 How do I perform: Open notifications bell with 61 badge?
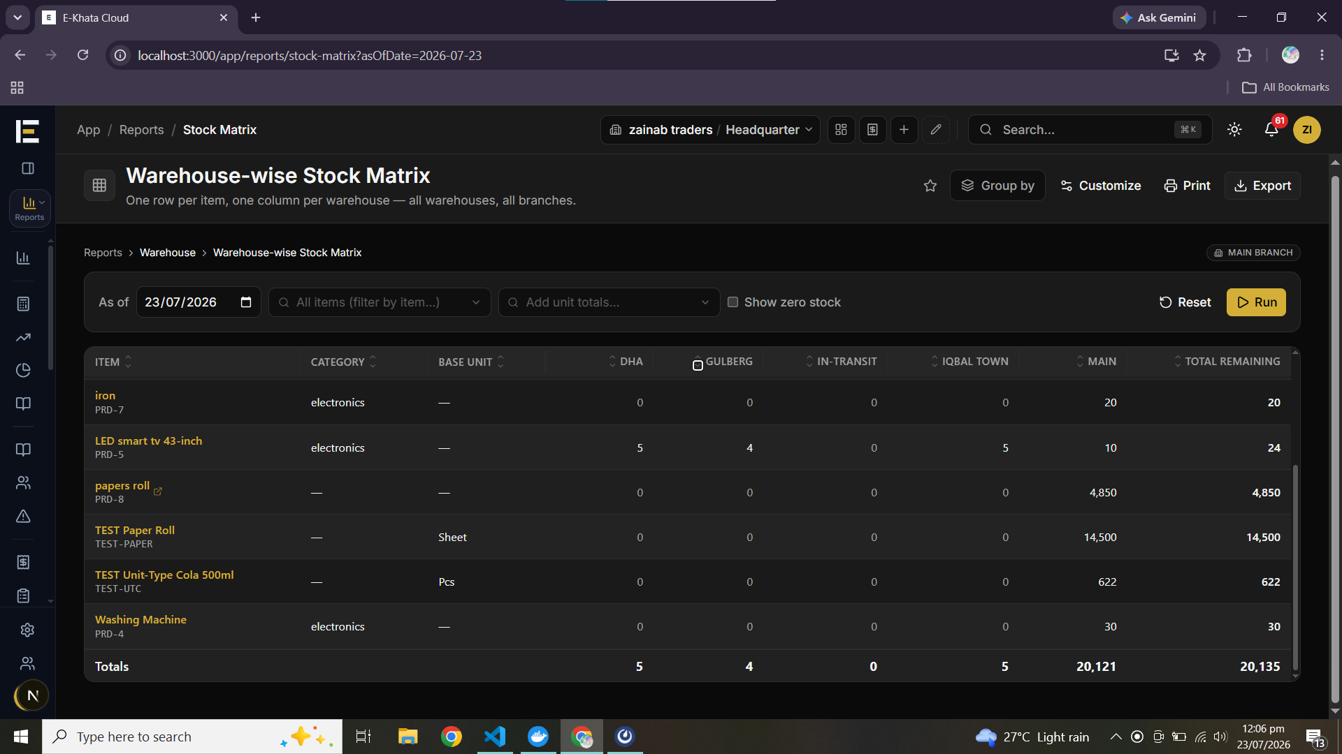[1271, 130]
